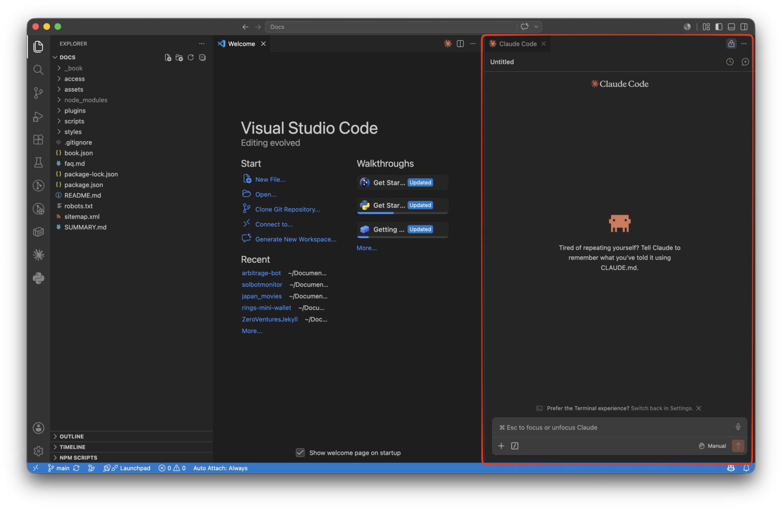Open the Extensions view
Screen dimensions: 782x509
[x=38, y=139]
